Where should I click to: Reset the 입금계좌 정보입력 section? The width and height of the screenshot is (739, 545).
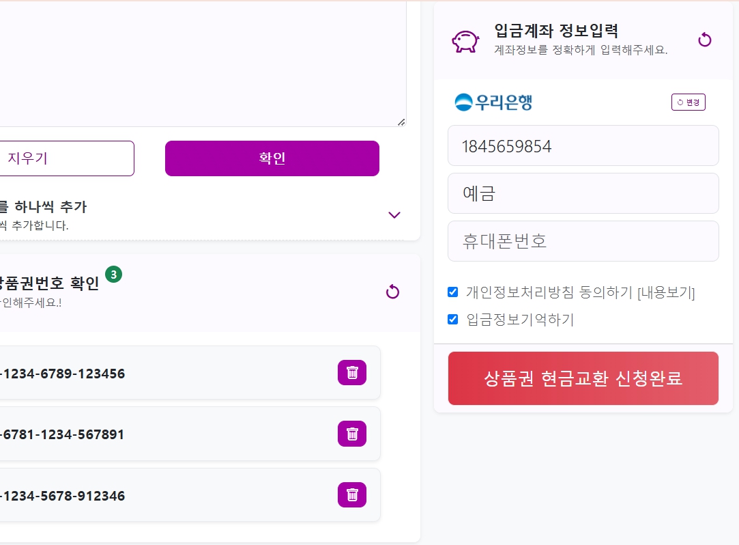(705, 40)
